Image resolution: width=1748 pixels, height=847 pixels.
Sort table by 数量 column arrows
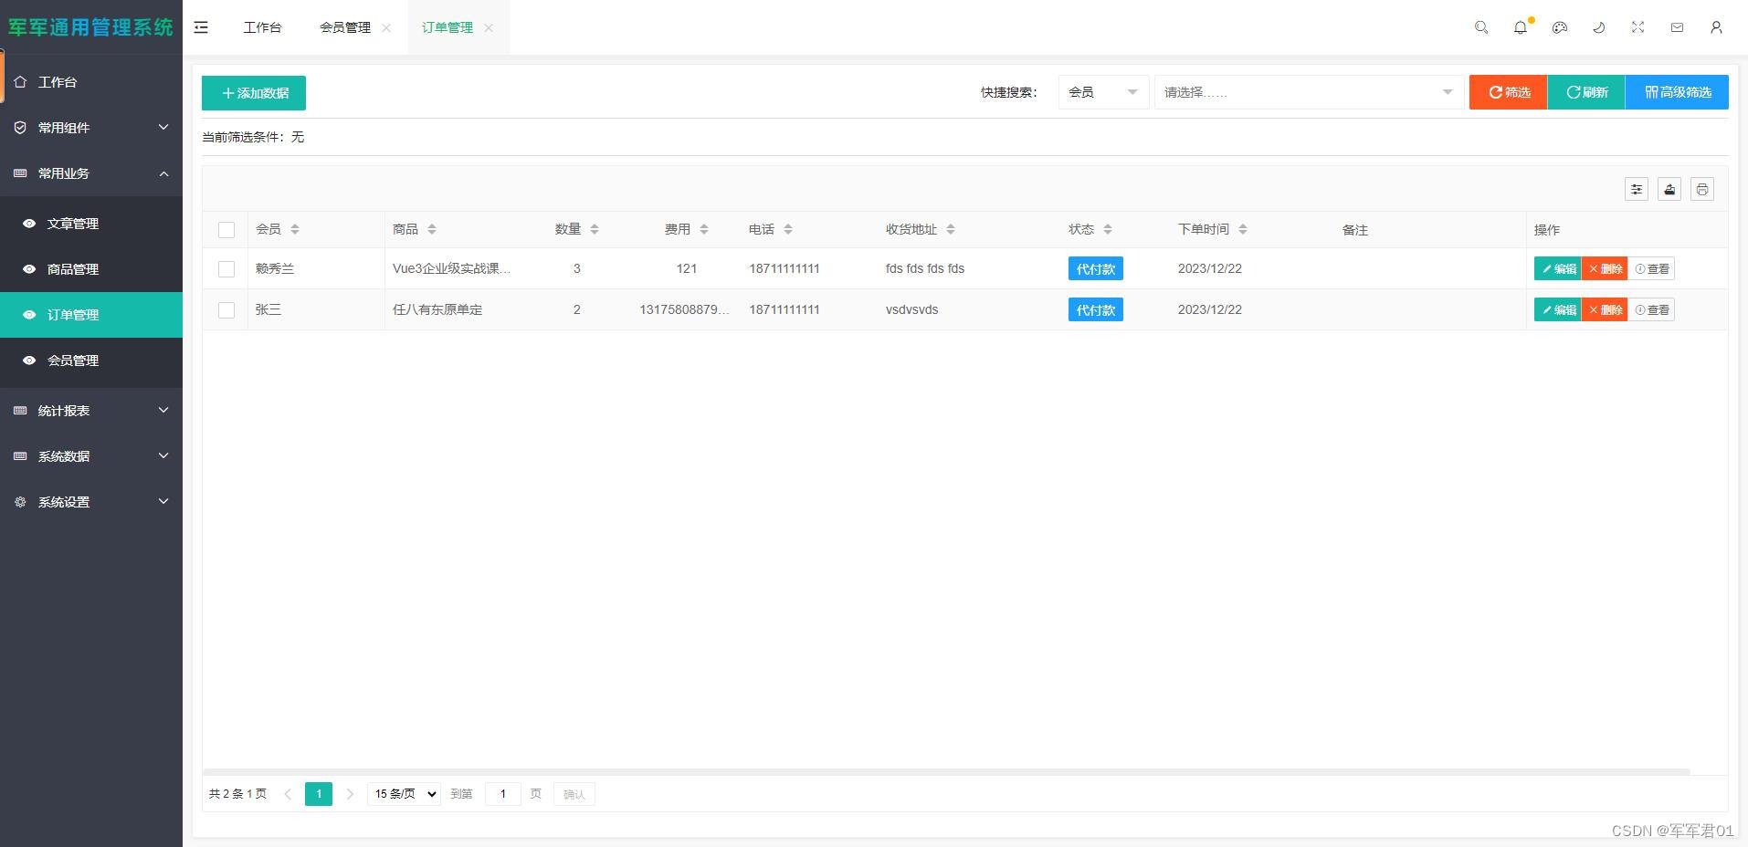coord(595,229)
